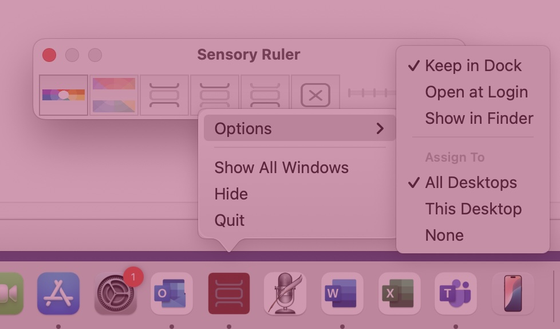Assign app to This Desktop
The width and height of the screenshot is (560, 329).
473,209
